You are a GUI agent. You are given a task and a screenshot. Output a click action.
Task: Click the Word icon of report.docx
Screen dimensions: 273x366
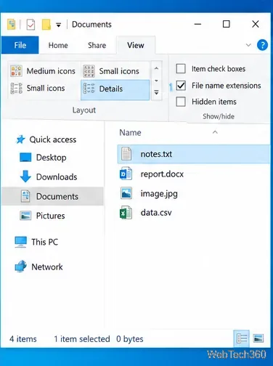point(126,174)
